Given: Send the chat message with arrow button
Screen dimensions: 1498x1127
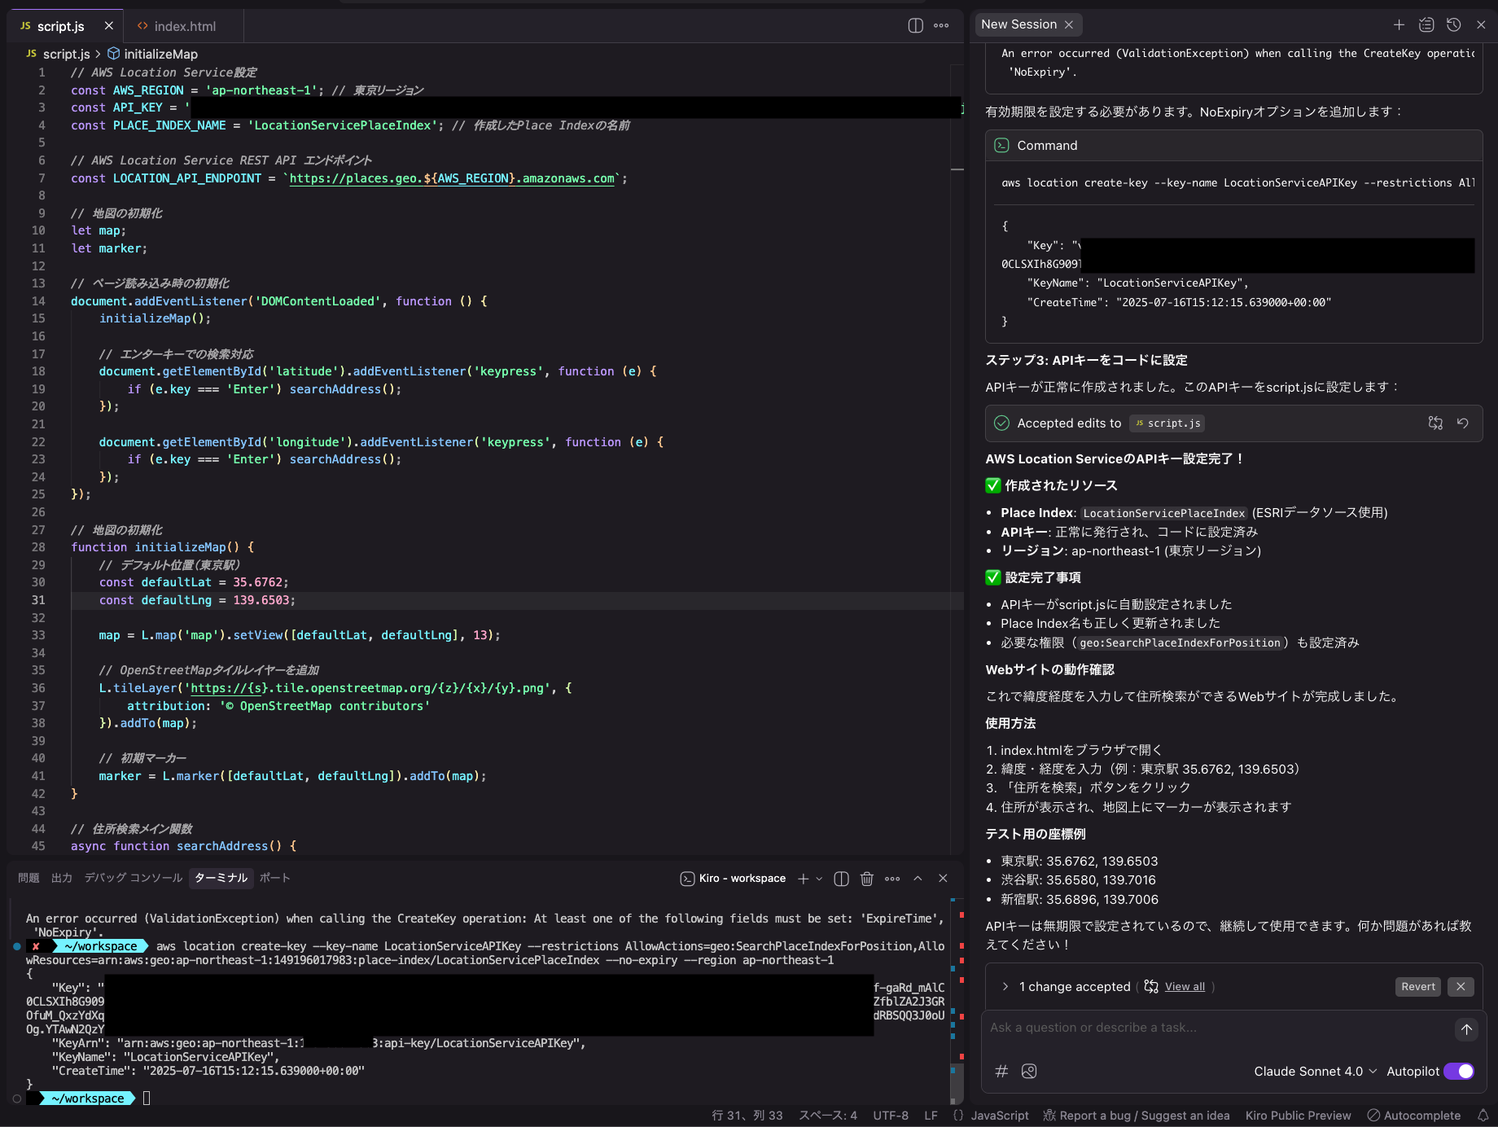Looking at the screenshot, I should pyautogui.click(x=1466, y=1029).
